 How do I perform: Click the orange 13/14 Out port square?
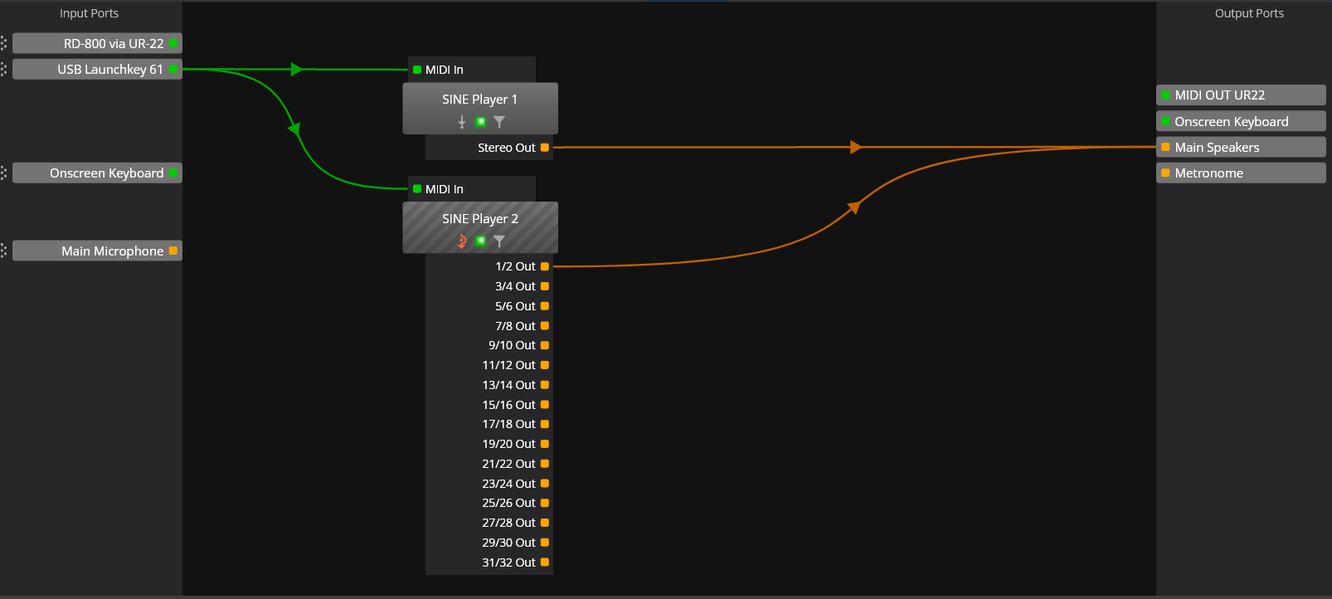point(545,385)
